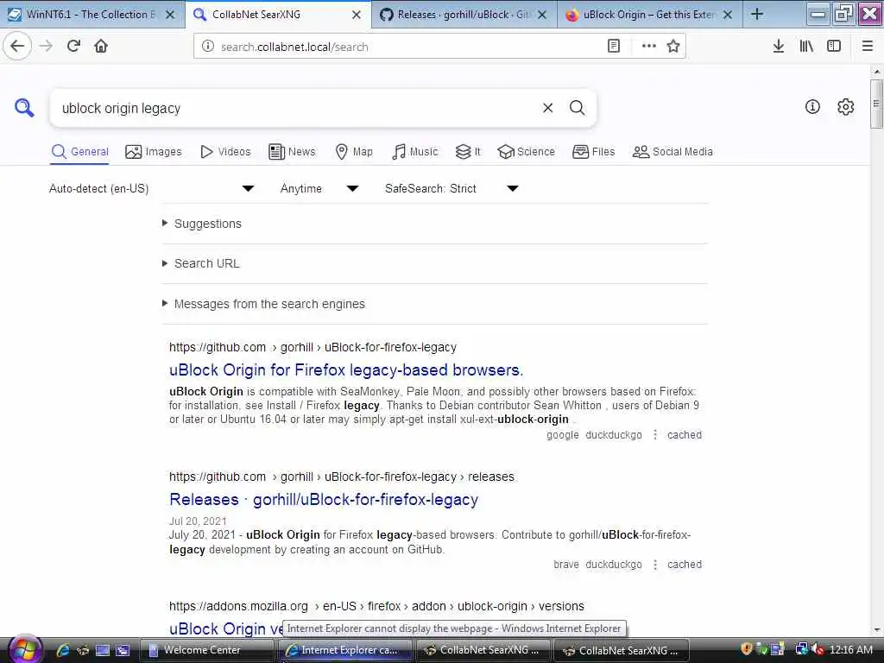Image resolution: width=884 pixels, height=663 pixels.
Task: Select the Images search category
Action: 154,152
